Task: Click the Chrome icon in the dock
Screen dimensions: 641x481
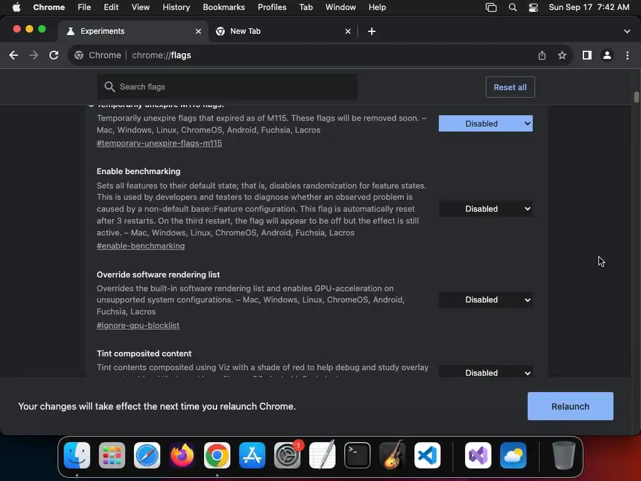Action: click(x=217, y=455)
